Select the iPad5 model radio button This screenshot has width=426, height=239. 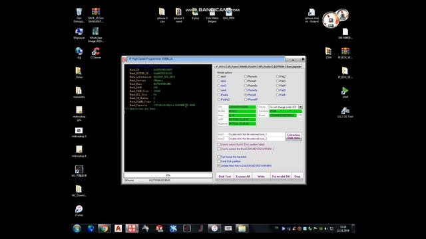[281, 90]
